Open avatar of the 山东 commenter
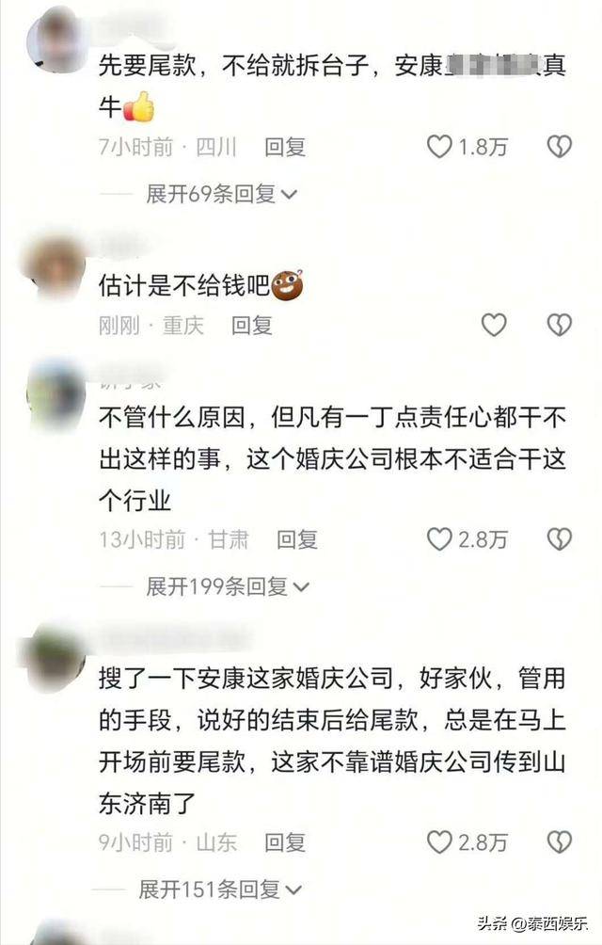 (x=55, y=659)
